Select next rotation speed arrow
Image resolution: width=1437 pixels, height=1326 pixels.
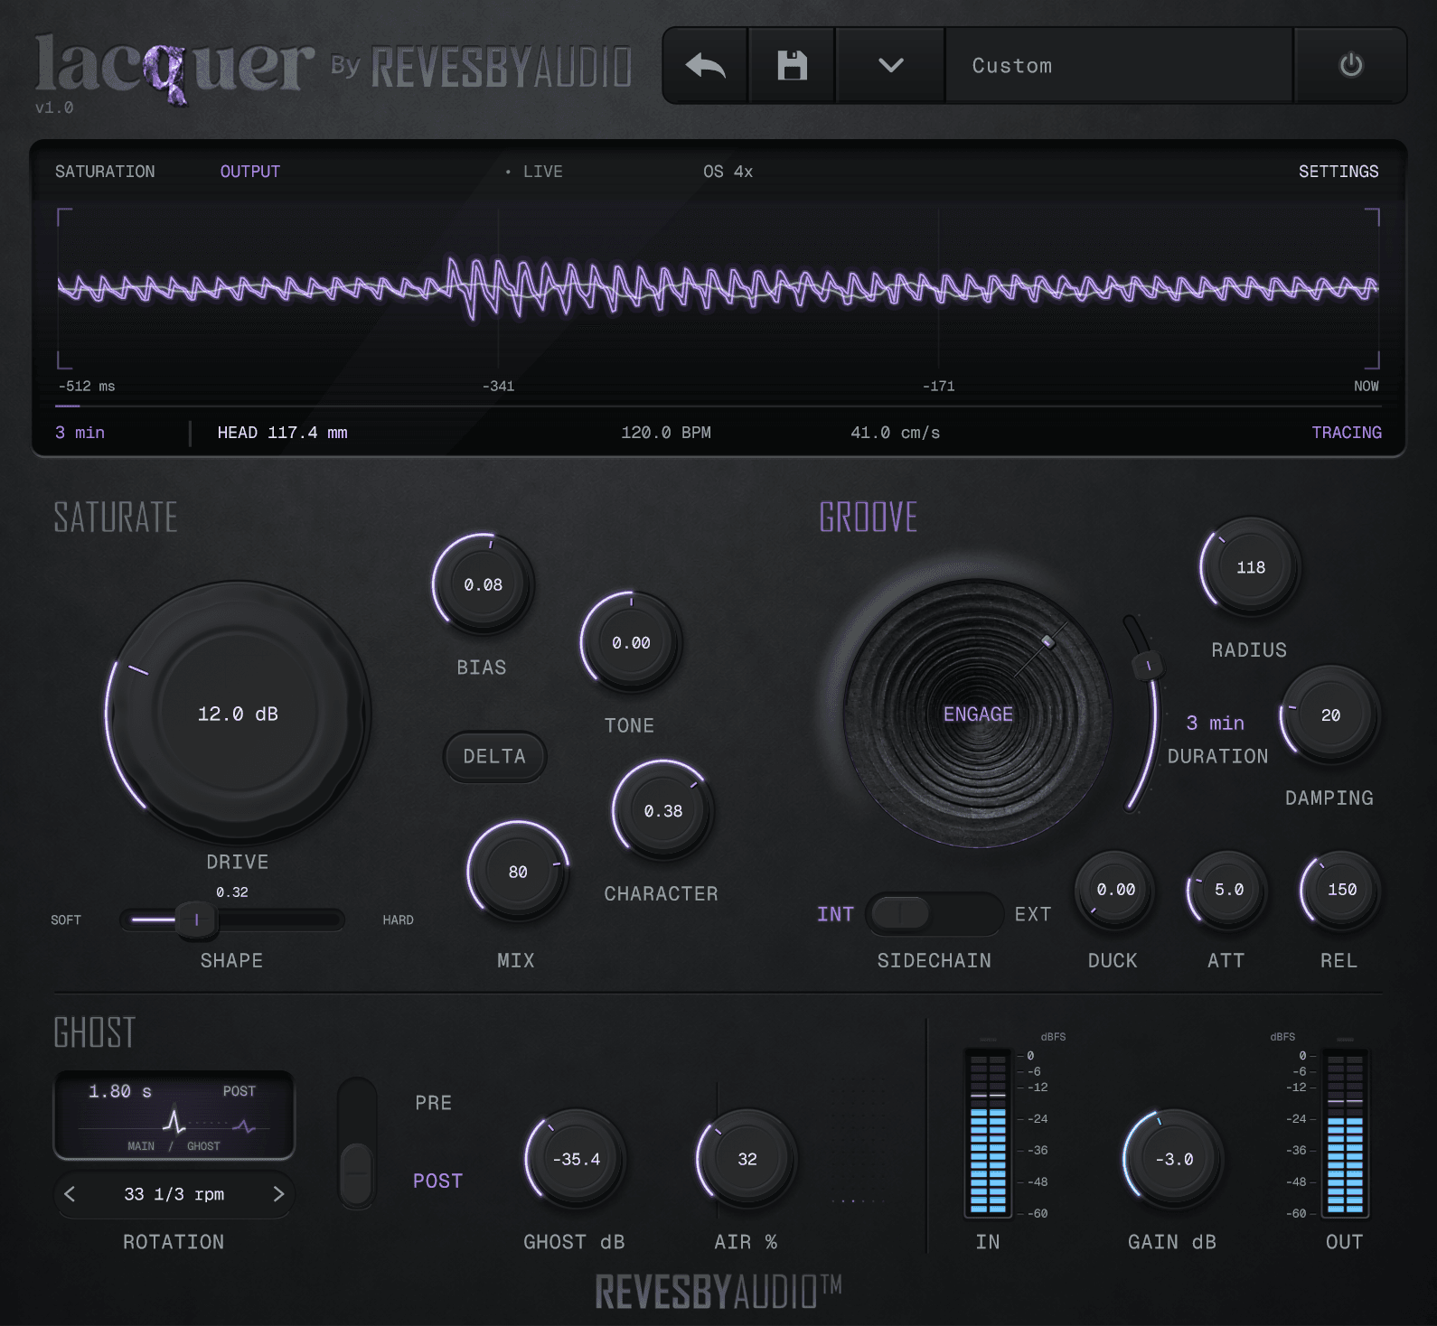pos(278,1194)
